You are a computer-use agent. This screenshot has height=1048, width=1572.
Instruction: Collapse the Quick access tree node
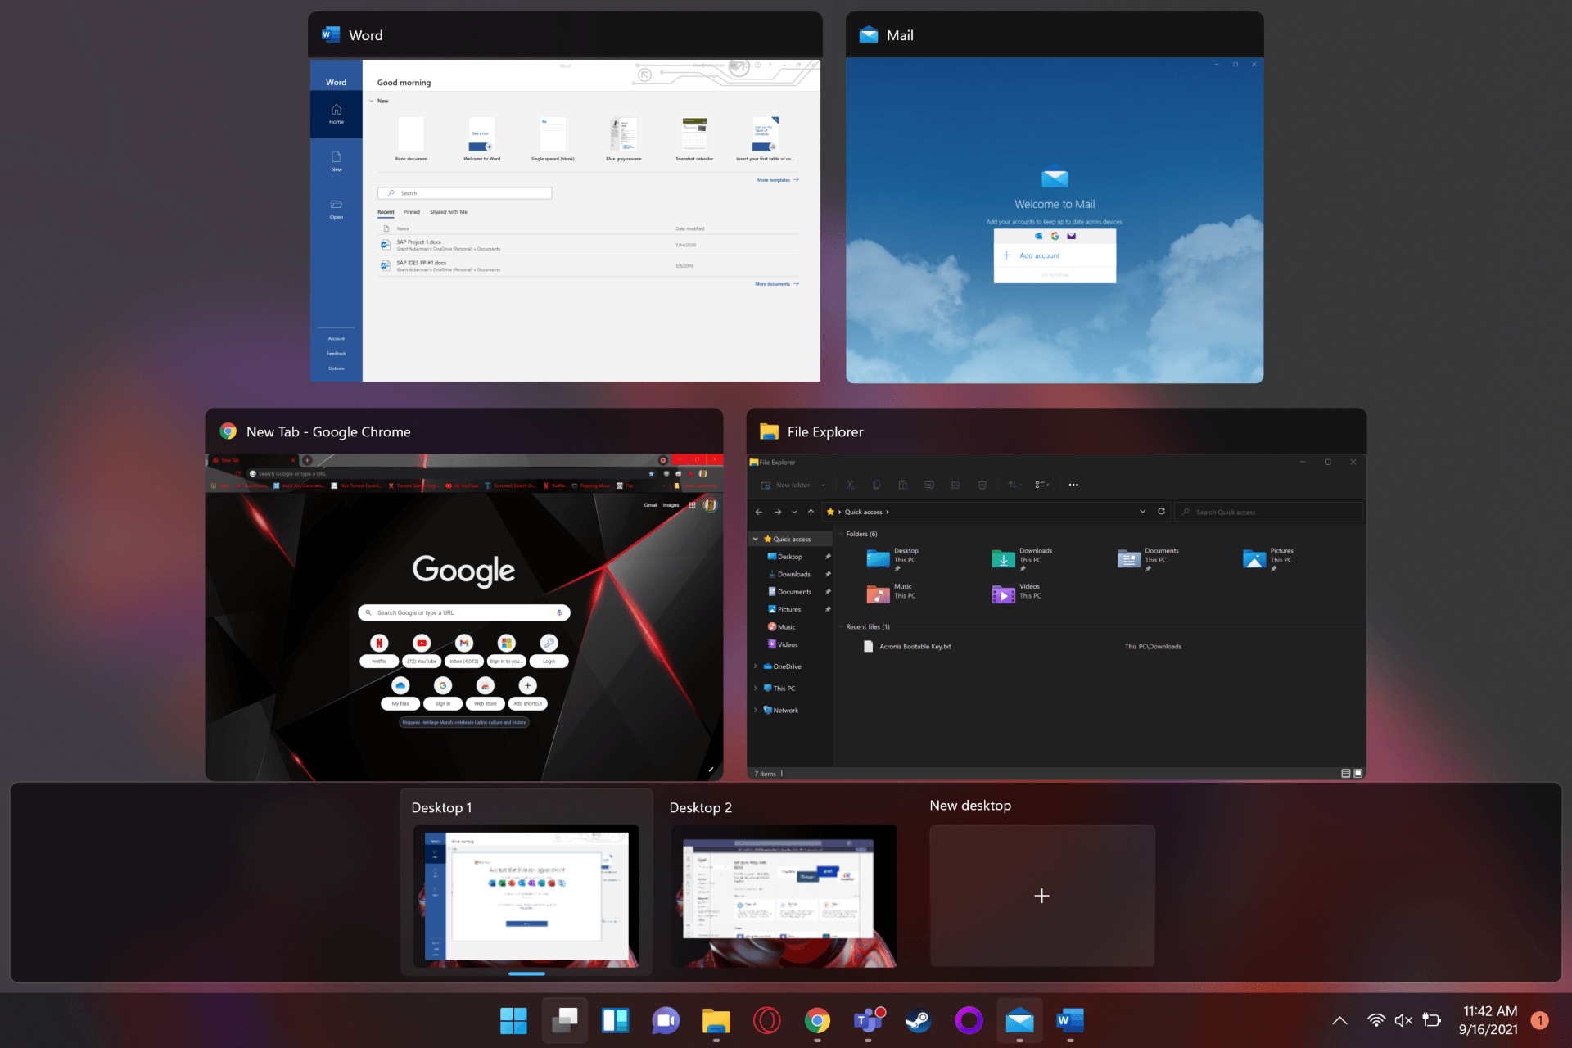[x=756, y=539]
